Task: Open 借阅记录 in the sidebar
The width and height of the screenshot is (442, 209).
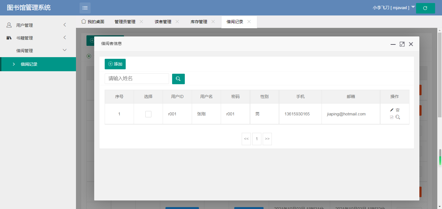Action: tap(38, 64)
